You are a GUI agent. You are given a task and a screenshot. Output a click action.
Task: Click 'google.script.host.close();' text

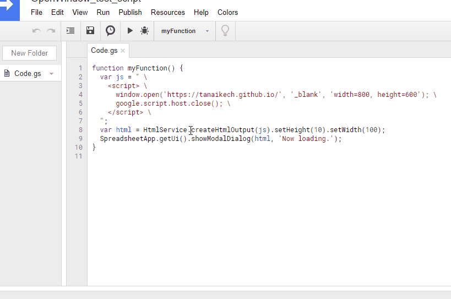tap(169, 104)
